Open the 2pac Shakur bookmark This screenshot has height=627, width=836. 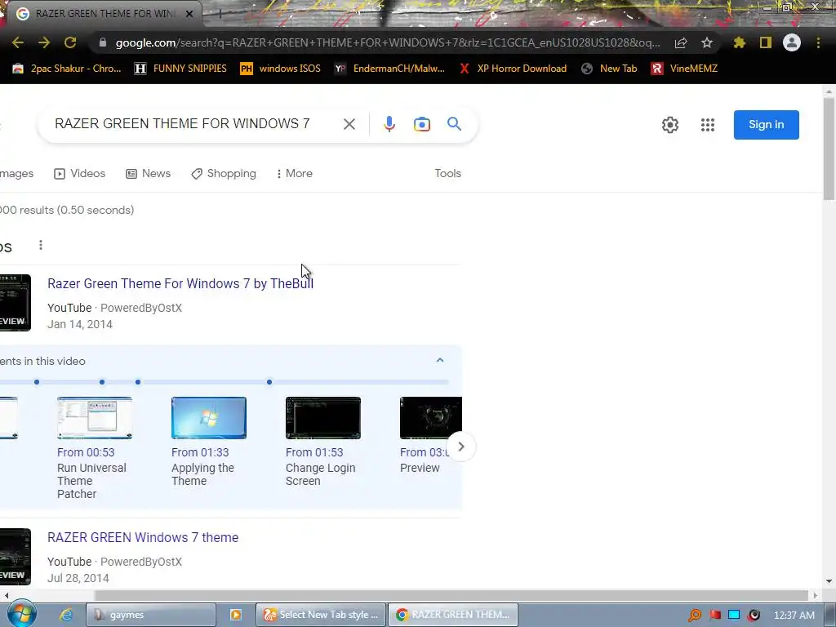click(67, 69)
